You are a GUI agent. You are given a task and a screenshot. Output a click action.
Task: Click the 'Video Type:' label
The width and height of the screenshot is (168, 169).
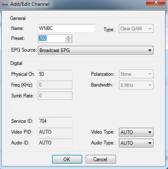(x=103, y=132)
